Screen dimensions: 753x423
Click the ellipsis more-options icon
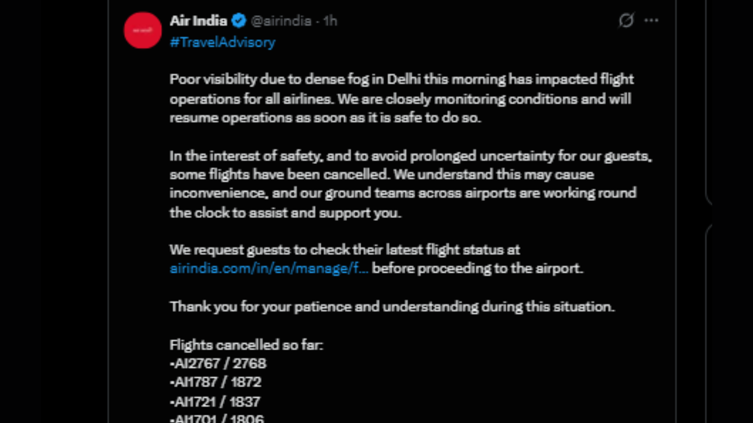pos(651,21)
